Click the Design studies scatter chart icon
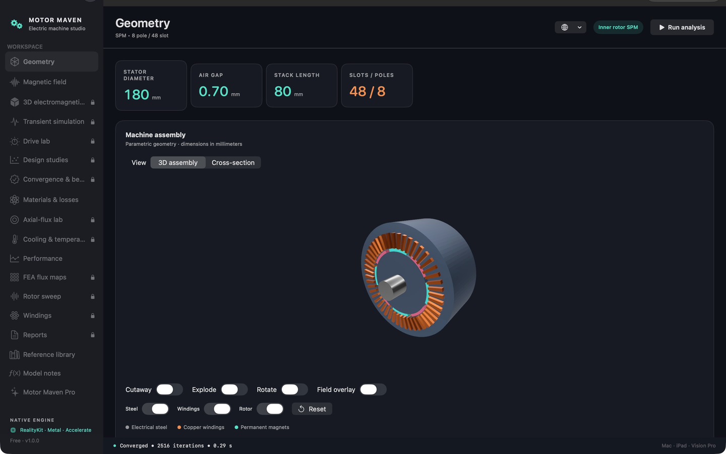Viewport: 726px width, 454px height. click(x=15, y=160)
